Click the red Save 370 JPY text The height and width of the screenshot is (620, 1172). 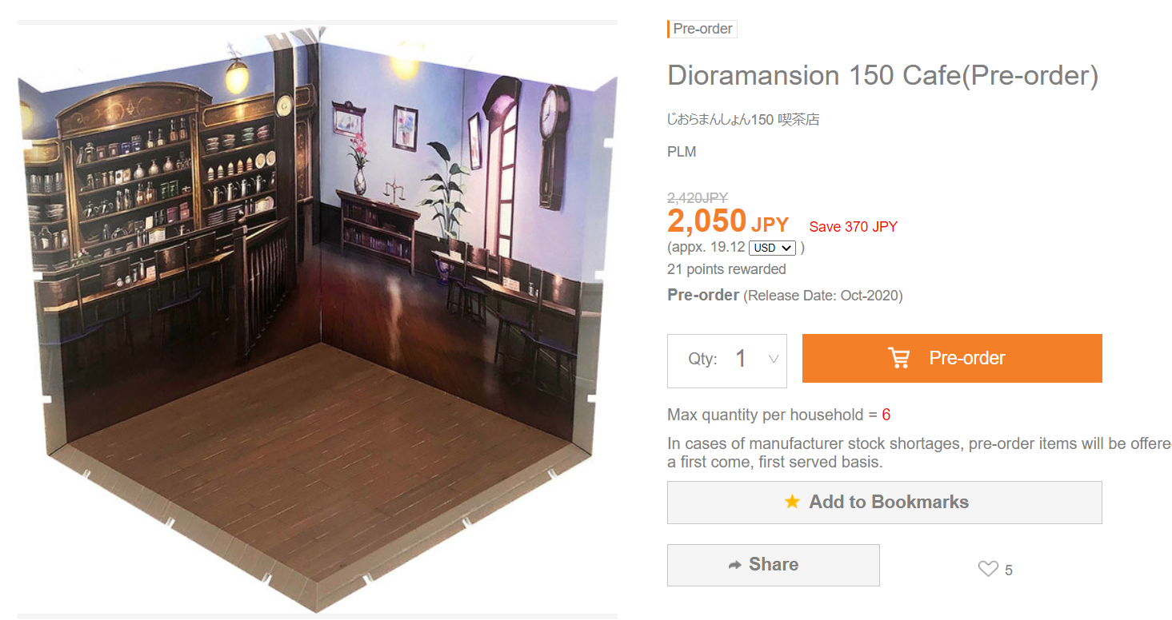[854, 227]
